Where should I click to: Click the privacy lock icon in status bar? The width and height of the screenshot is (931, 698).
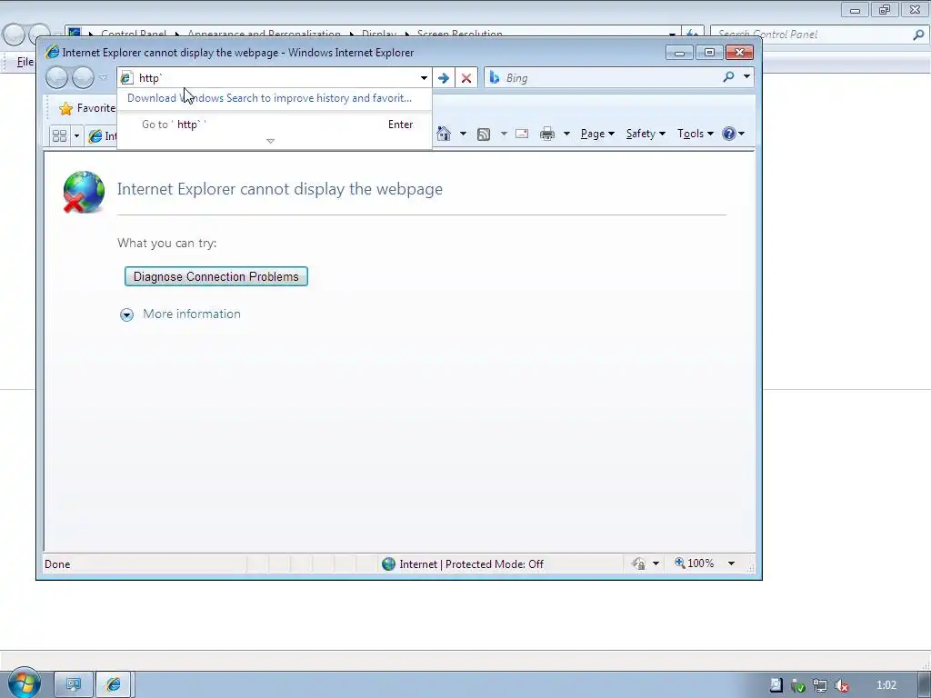click(639, 563)
